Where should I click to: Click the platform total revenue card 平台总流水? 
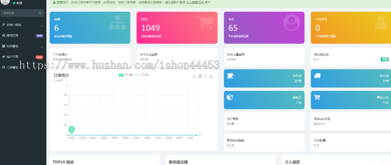click(x=90, y=57)
